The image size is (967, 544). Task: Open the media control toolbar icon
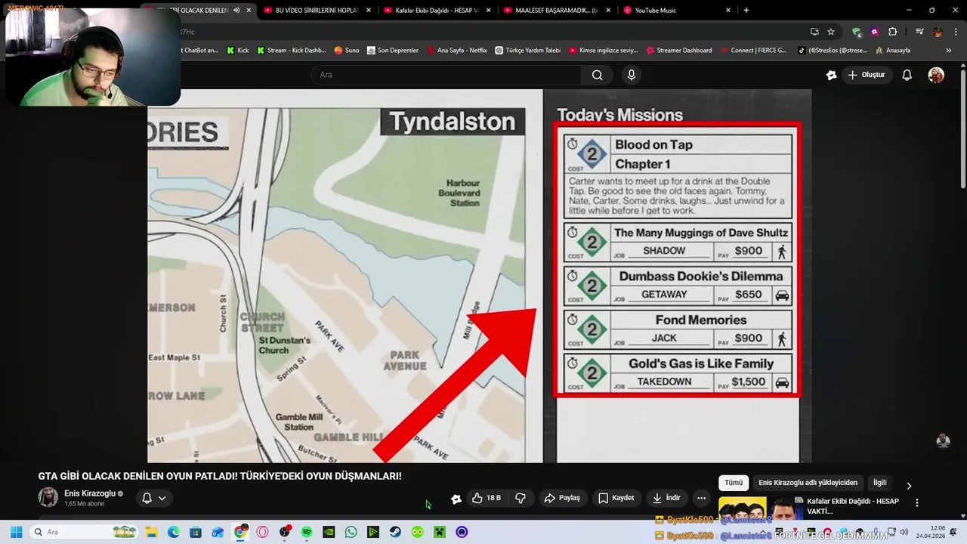click(x=919, y=32)
